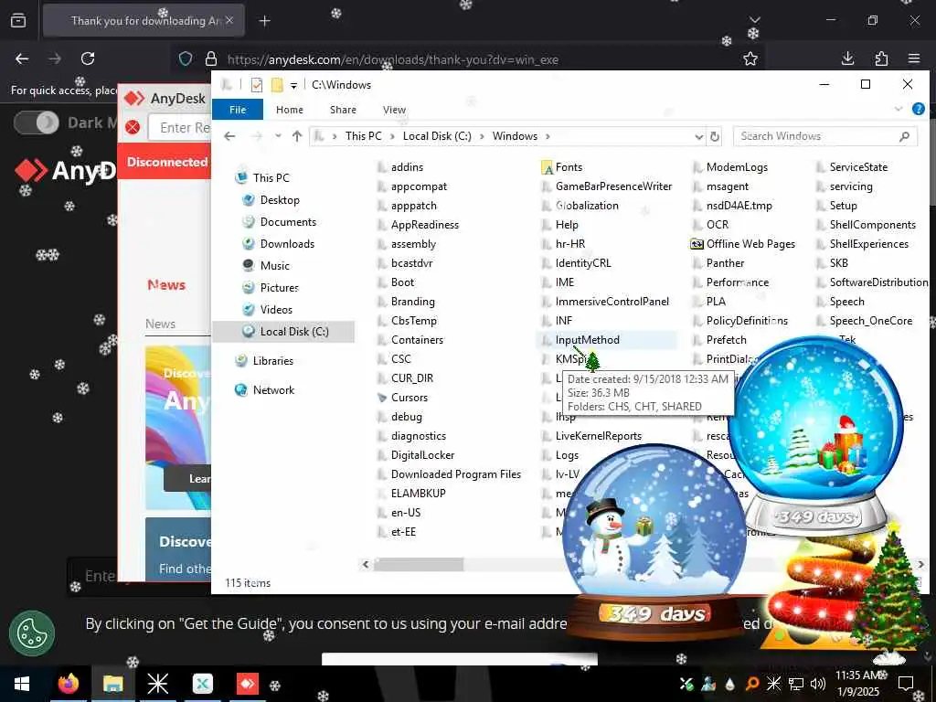The height and width of the screenshot is (702, 936).
Task: Open the notification center in the tray
Action: coord(906,684)
